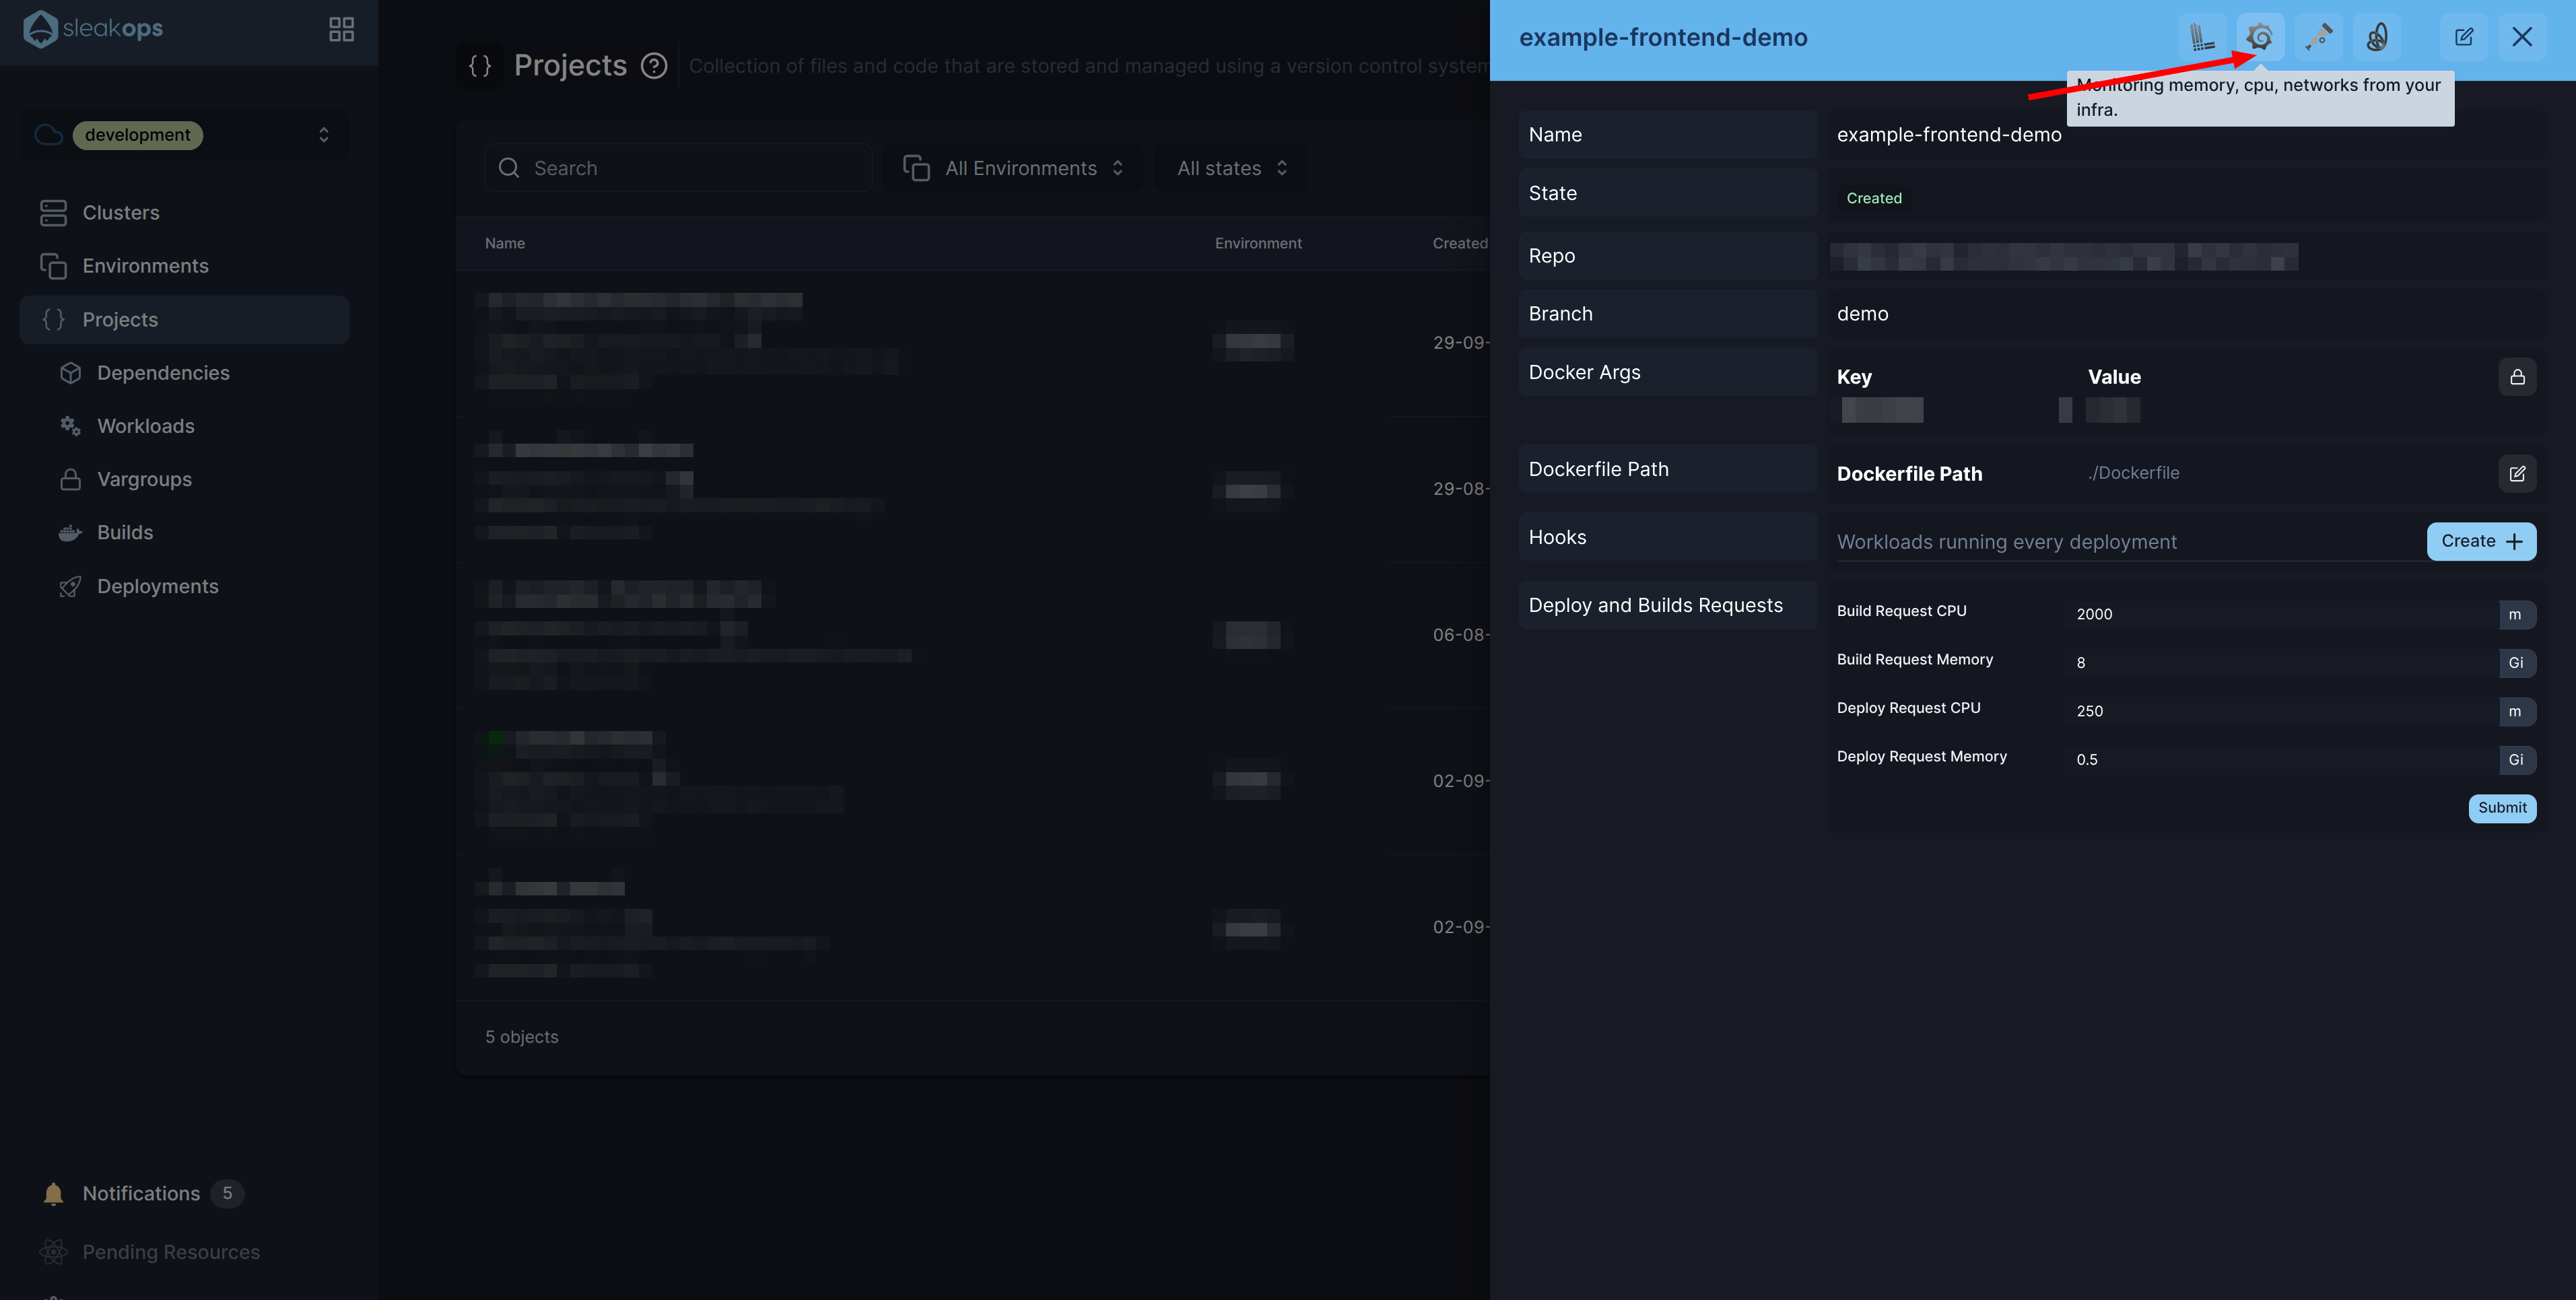Click the OpenTelemetry telescope icon
The image size is (2576, 1300).
(x=2318, y=37)
